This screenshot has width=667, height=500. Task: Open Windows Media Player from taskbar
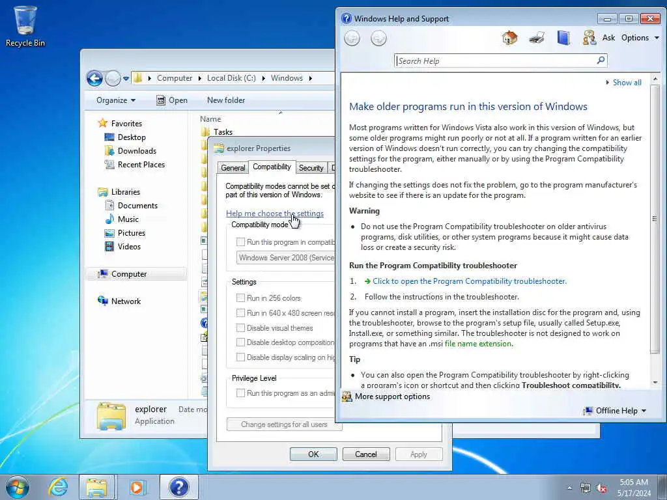point(137,487)
